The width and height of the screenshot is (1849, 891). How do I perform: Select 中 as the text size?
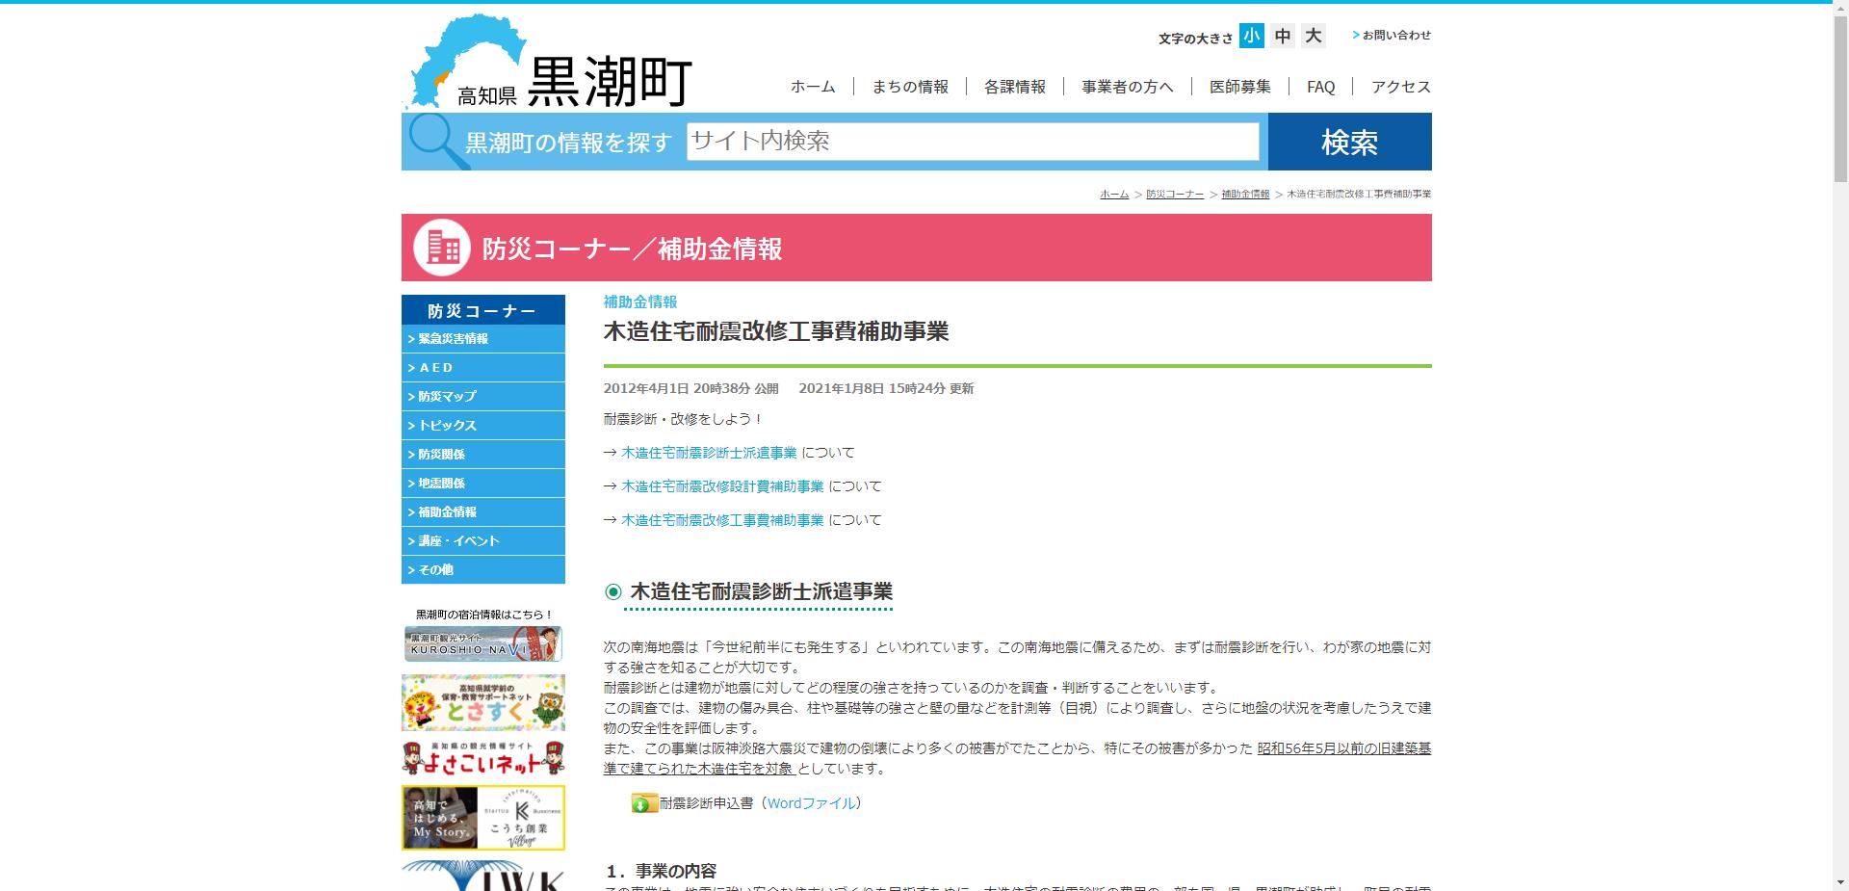[x=1281, y=35]
